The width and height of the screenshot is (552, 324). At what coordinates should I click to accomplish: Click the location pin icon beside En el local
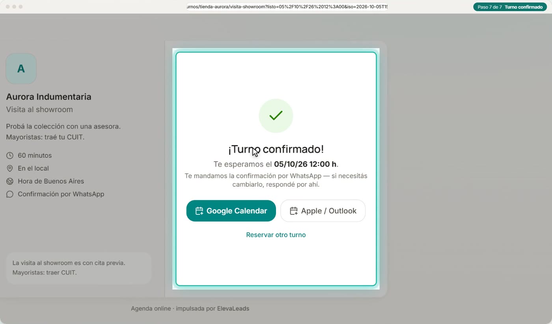[x=10, y=169]
